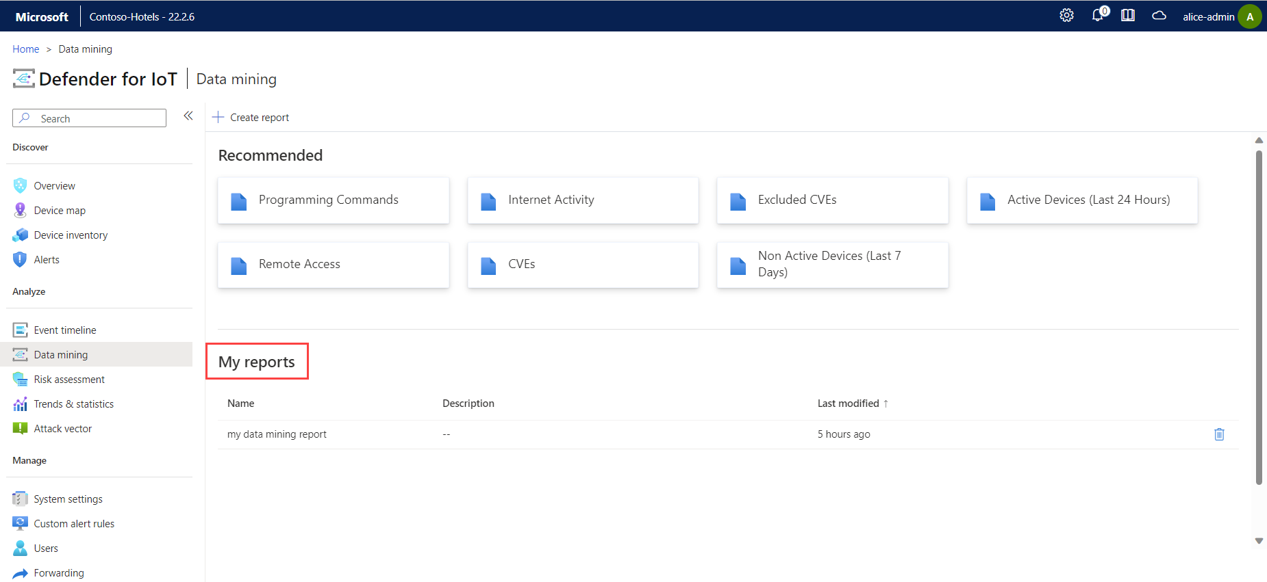1267x582 pixels.
Task: Open Trends & statistics
Action: pyautogui.click(x=74, y=404)
